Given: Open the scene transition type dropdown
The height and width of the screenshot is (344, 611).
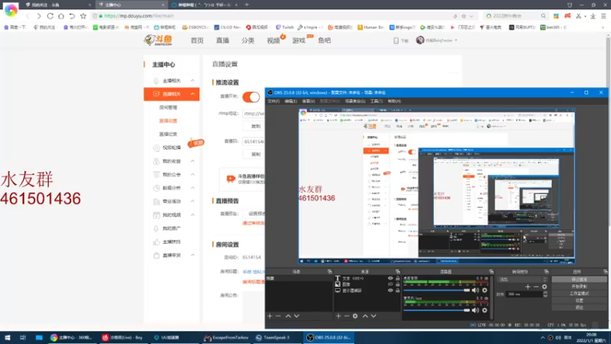Looking at the screenshot, I should coord(523,279).
